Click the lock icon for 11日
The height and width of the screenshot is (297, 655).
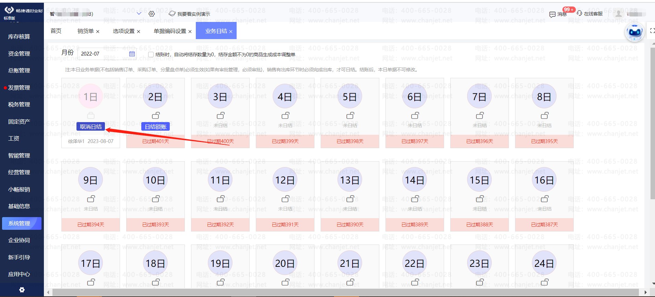click(221, 199)
